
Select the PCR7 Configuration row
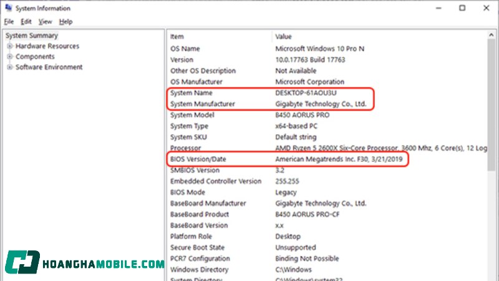tap(327, 259)
